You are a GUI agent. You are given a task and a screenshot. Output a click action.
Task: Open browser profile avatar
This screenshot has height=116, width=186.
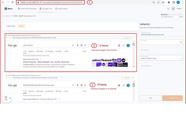point(178,2)
